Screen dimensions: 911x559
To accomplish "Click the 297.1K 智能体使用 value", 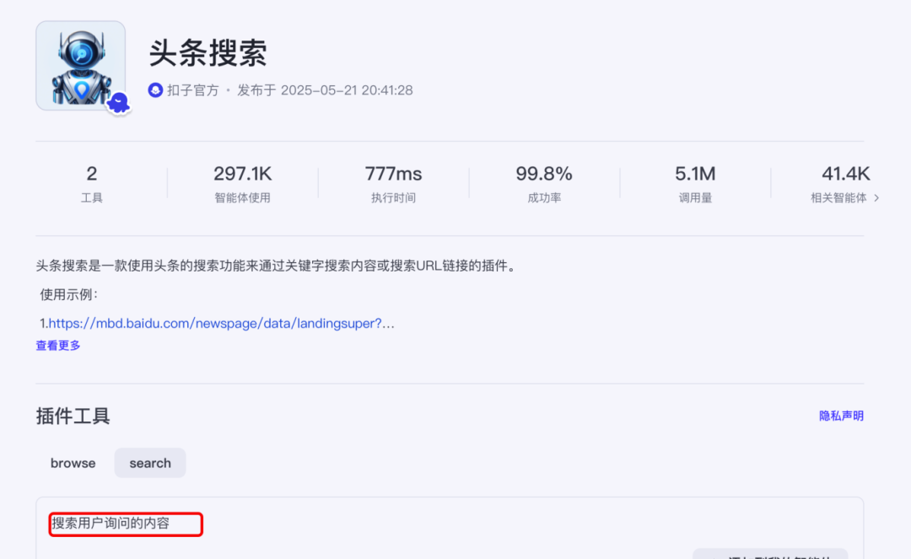I will point(242,174).
